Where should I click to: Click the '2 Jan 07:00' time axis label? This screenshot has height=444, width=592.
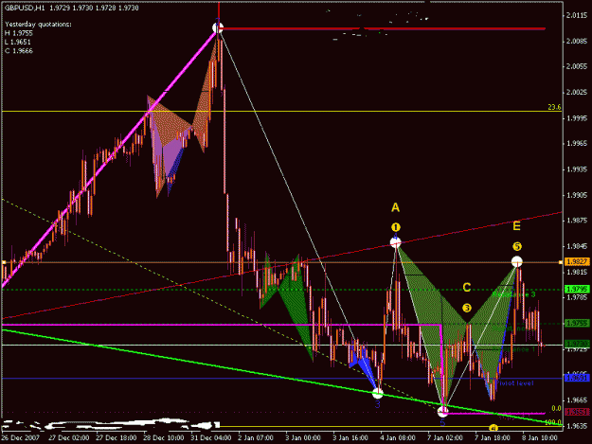coord(256,438)
